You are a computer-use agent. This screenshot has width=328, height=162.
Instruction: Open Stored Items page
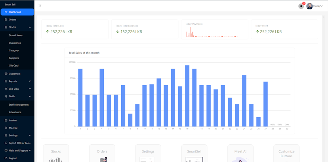coord(16,35)
